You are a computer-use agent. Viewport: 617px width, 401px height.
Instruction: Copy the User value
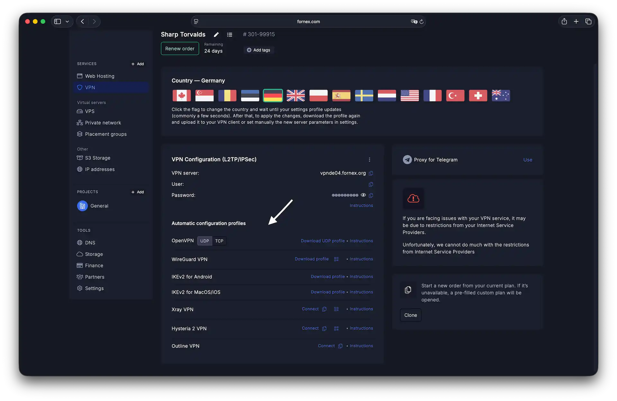(x=371, y=184)
